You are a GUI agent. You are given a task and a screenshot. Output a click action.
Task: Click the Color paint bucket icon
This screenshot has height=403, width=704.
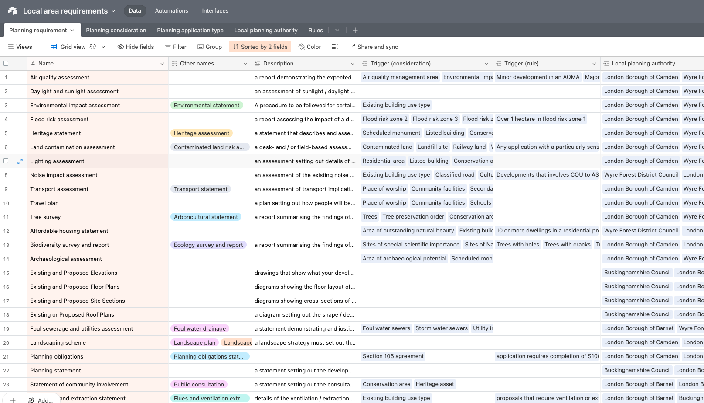(x=302, y=47)
